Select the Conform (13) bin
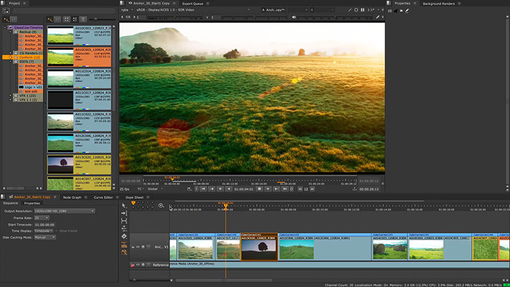The height and width of the screenshot is (287, 510). click(x=23, y=57)
